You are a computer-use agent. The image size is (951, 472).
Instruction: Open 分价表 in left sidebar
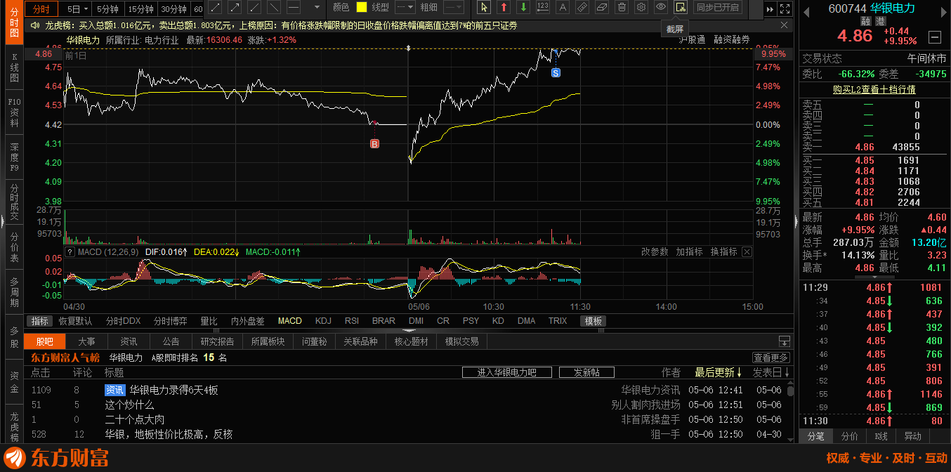point(14,247)
